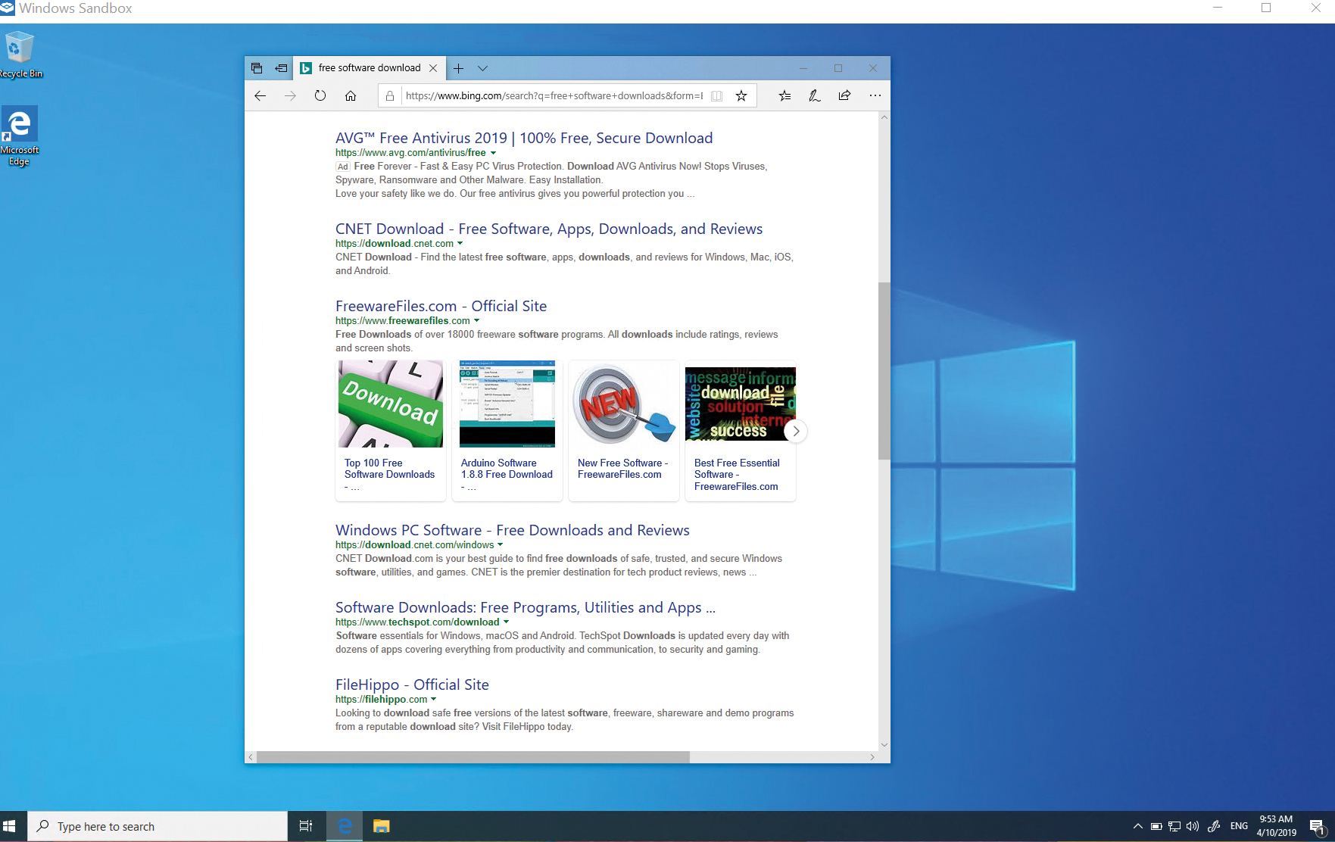Expand the download.cnet.com/windows URL dropdown arrow

point(501,545)
